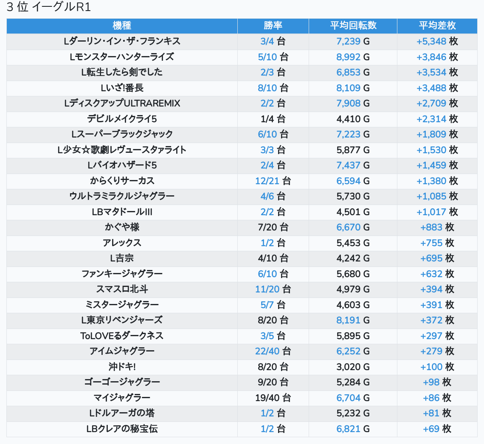Click the 22/40 win rate for アイムジャグラー
The height and width of the screenshot is (444, 484).
(x=267, y=351)
